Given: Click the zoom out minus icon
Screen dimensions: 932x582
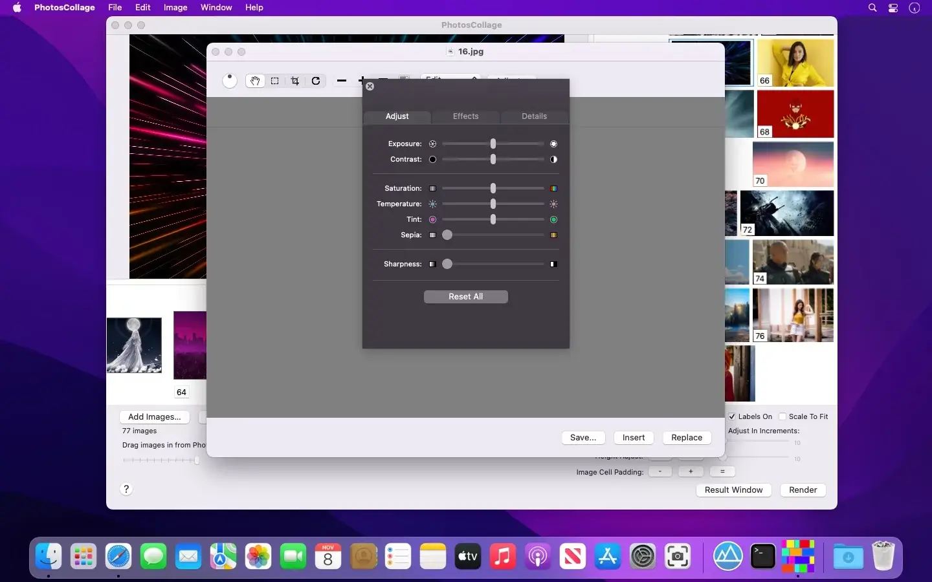Looking at the screenshot, I should click(x=342, y=81).
